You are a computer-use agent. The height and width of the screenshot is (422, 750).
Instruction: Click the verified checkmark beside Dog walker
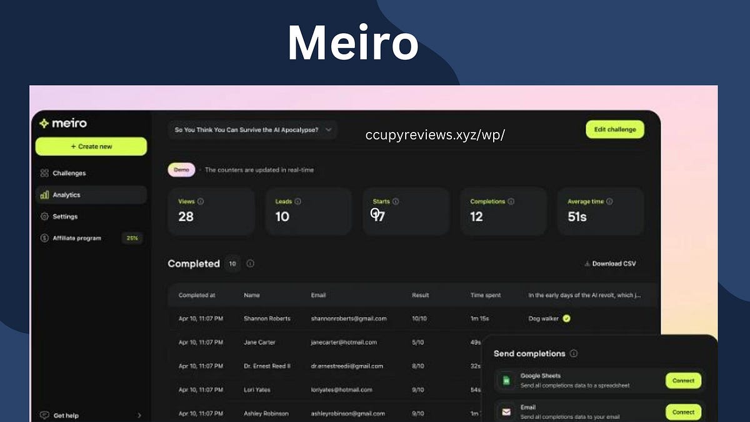point(566,318)
